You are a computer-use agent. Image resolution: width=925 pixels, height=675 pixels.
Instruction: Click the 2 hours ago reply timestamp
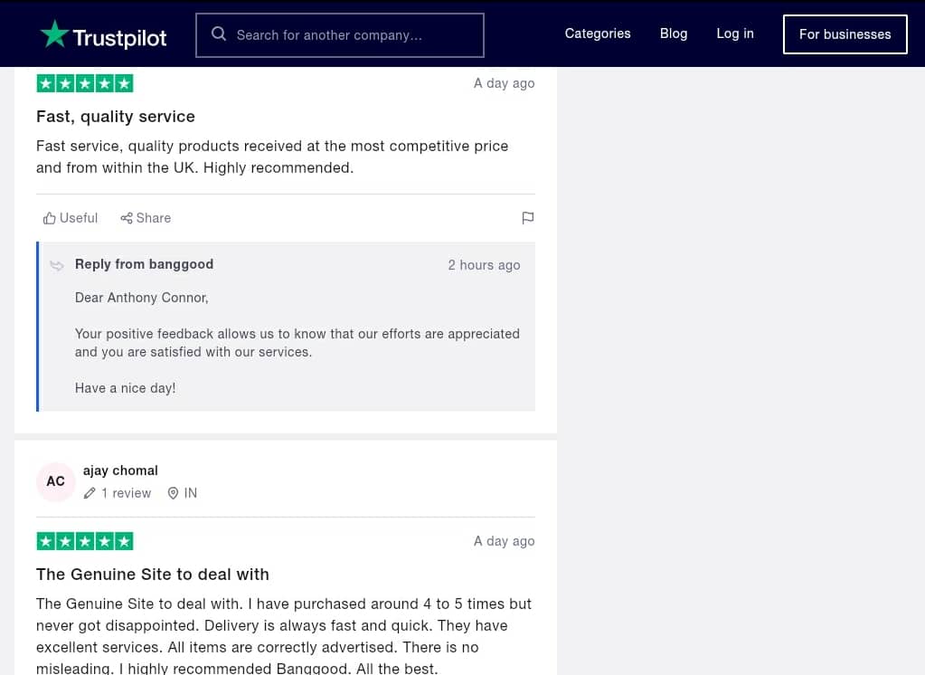pyautogui.click(x=484, y=265)
